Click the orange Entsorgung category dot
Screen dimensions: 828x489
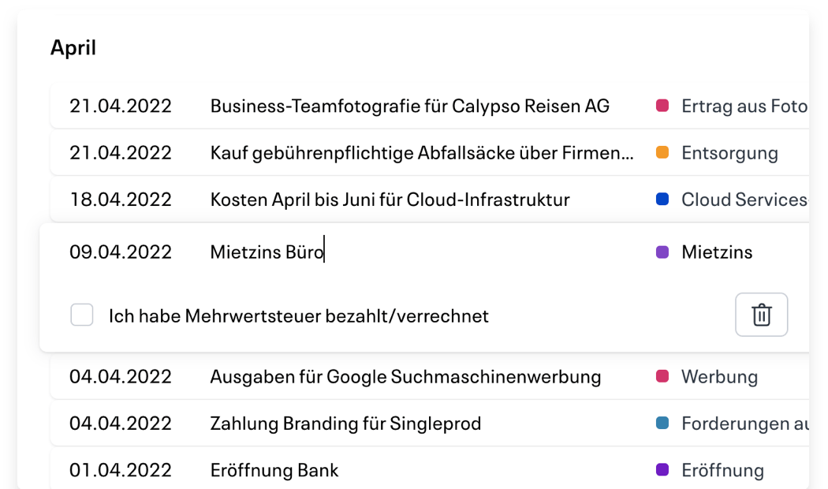[662, 152]
